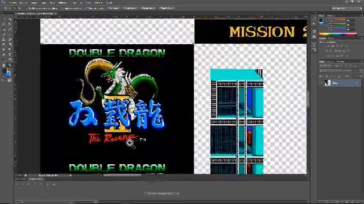Image resolution: width=364 pixels, height=204 pixels.
Task: Click the document tab title
Action: (x=35, y=14)
